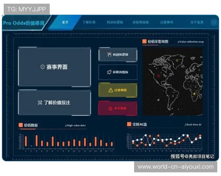Click the rocket icon on the 获取高级版 button
Image resolution: width=221 pixels, height=176 pixels.
[x=109, y=72]
